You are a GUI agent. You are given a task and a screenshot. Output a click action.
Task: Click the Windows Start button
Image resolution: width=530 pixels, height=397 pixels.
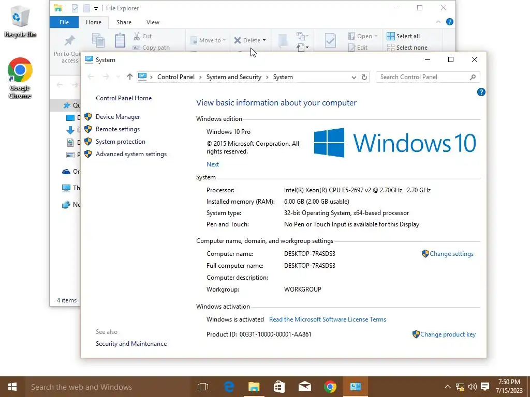coord(12,387)
